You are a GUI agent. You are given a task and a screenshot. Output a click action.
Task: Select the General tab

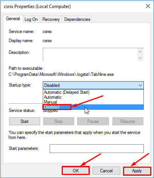coord(13,19)
